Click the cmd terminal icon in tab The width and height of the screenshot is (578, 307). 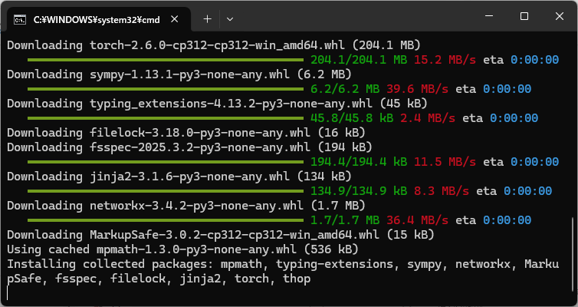tap(20, 19)
